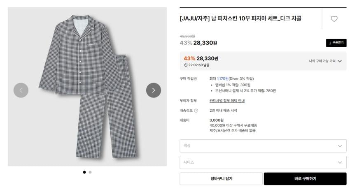Click the pajama product image
This screenshot has width=350, height=194.
point(87,87)
